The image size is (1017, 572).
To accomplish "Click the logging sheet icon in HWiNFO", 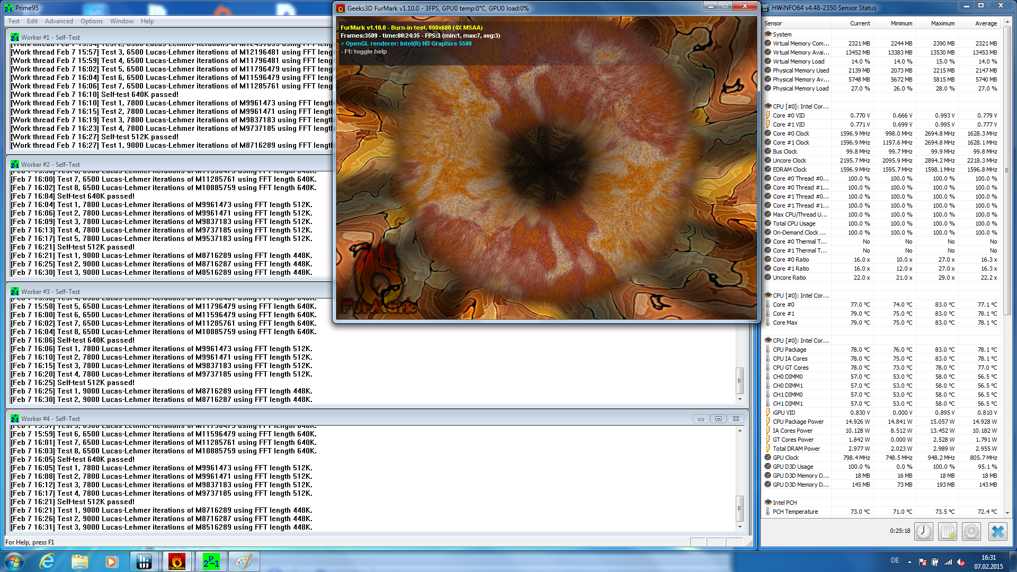I will click(x=948, y=531).
